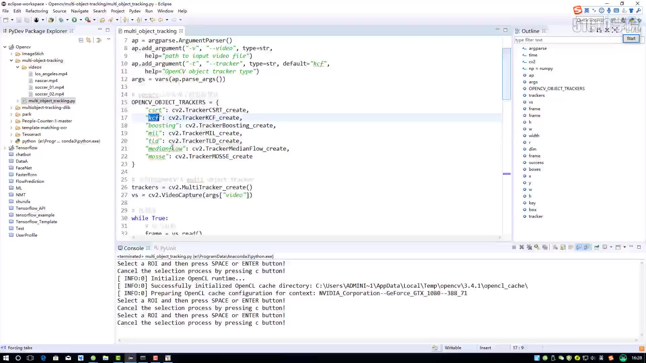Toggle Show Console When Standard Error Changes
646x363 pixels.
click(587, 247)
